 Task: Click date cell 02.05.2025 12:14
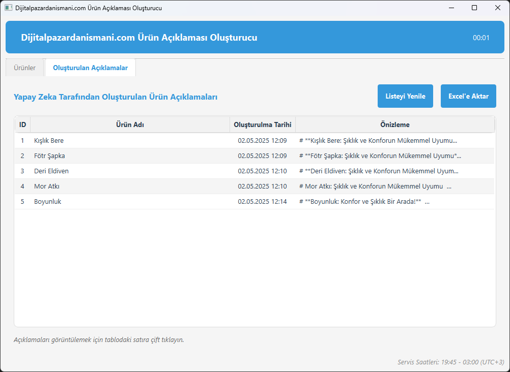click(263, 202)
